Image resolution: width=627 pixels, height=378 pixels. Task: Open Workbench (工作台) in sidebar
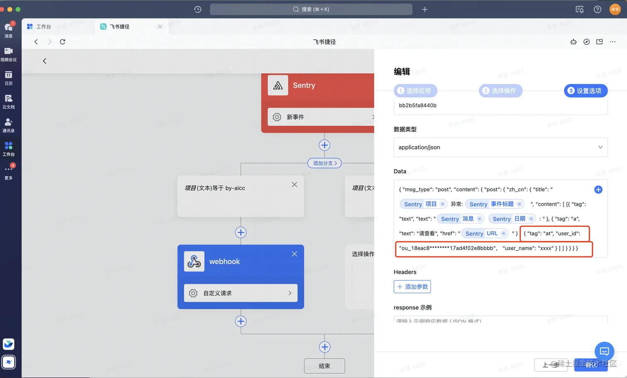click(x=8, y=148)
